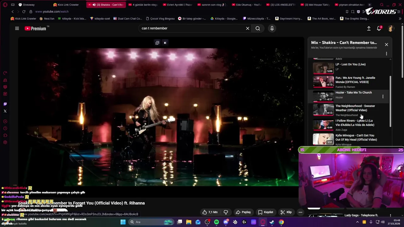
Task: Open Google Chrome from the taskbar
Action: [281, 222]
